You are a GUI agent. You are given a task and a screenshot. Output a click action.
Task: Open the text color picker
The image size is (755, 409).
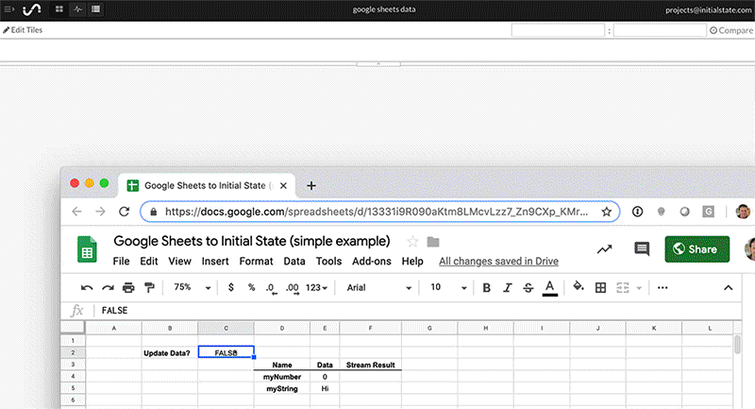[x=550, y=288]
